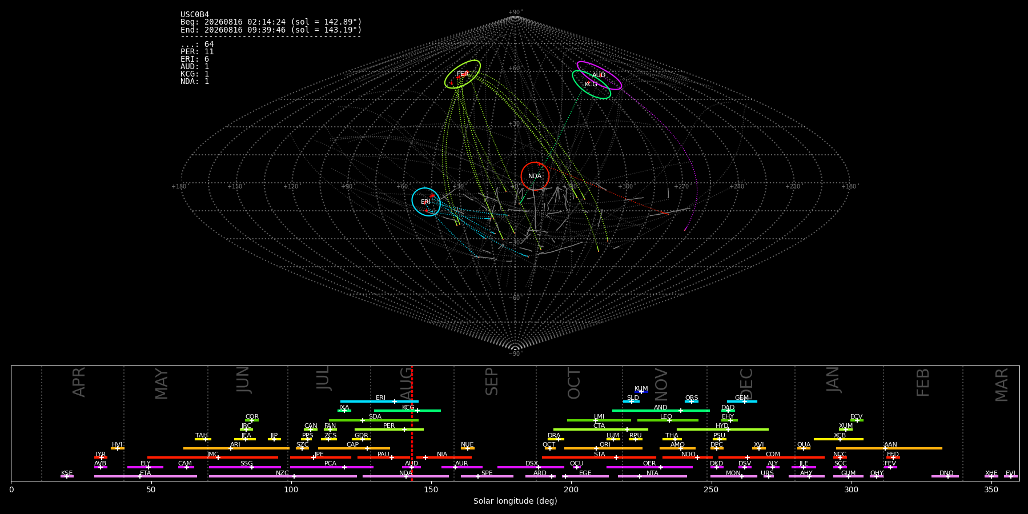Select the cyan ERI radiant circle
This screenshot has width=1028, height=514.
tap(426, 202)
